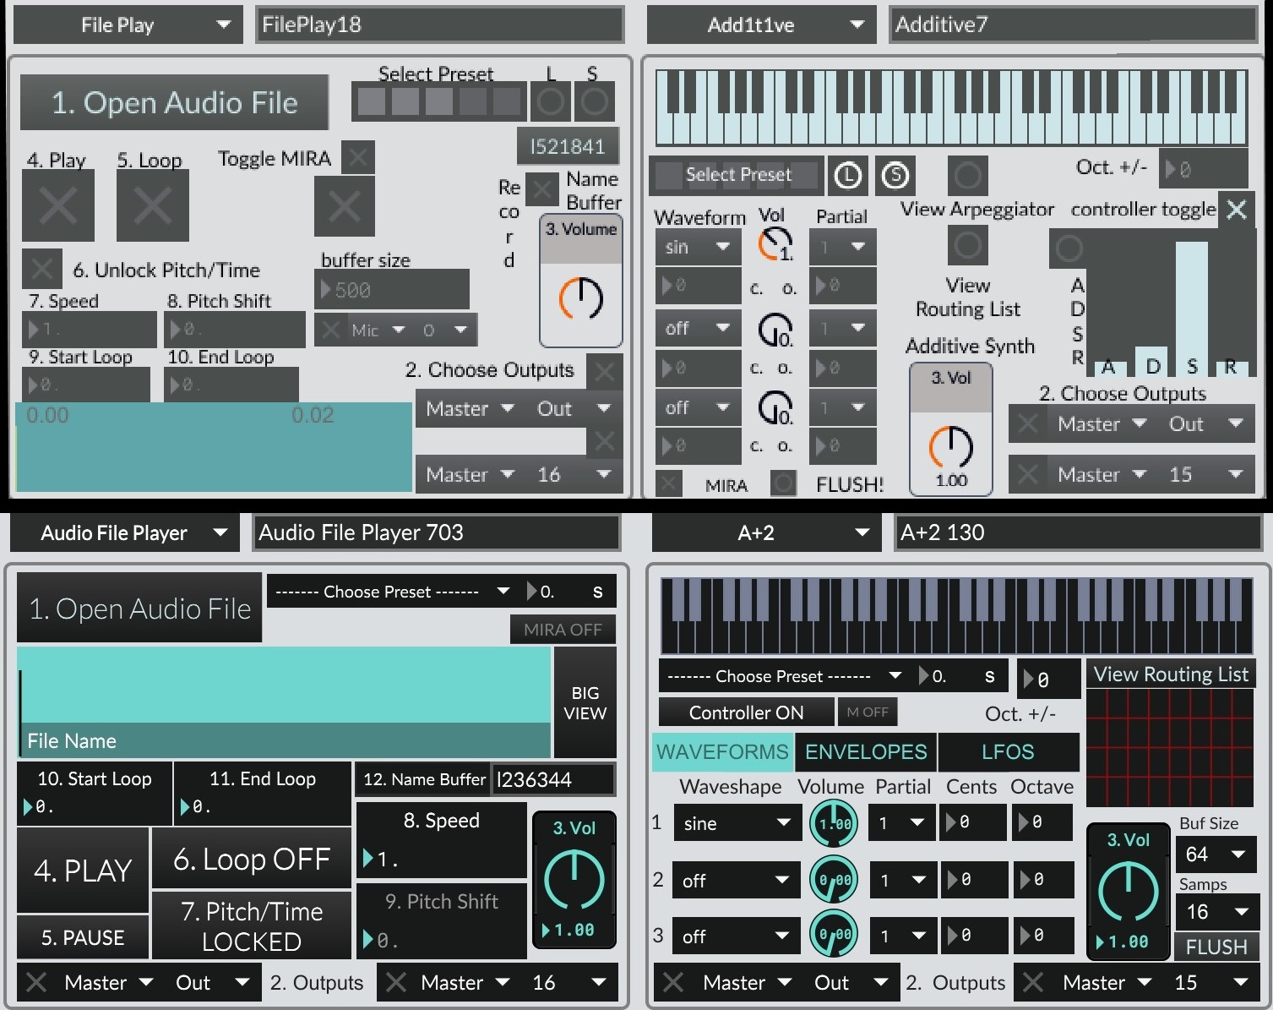Open the sin waveform dropdown in Additive7
This screenshot has height=1010, width=1273.
click(698, 247)
